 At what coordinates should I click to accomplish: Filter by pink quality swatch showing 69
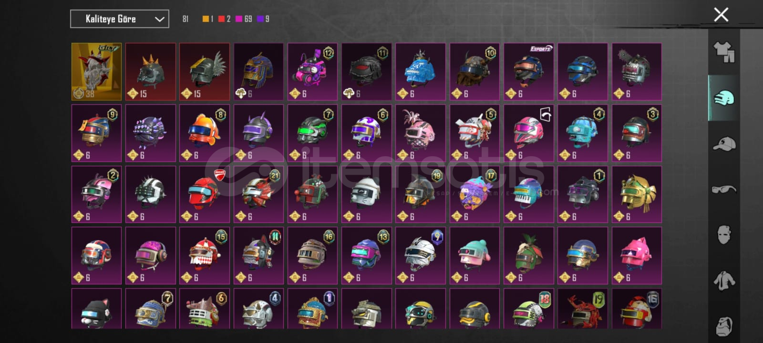[x=239, y=19]
